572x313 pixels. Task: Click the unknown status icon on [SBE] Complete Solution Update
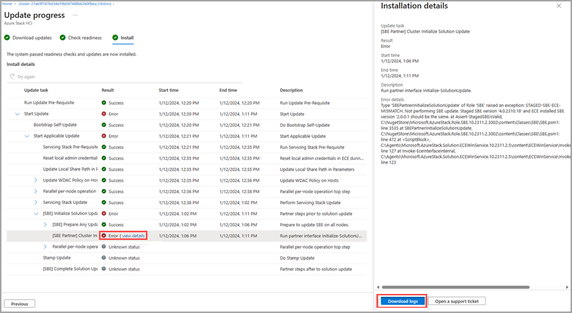(104, 269)
